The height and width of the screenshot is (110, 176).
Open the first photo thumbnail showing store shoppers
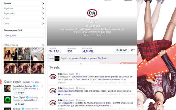pos(10,54)
